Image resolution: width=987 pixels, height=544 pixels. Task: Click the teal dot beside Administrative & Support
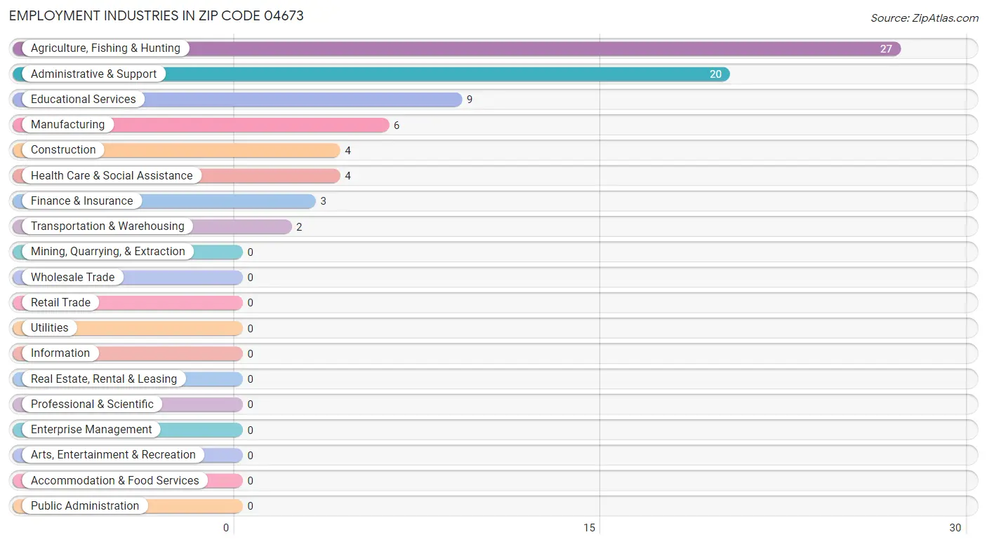point(19,74)
